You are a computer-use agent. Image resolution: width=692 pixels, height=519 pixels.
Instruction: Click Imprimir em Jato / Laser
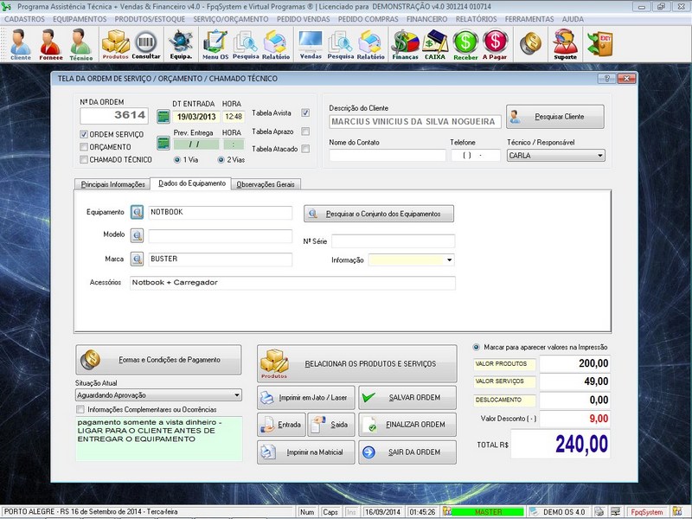click(306, 398)
